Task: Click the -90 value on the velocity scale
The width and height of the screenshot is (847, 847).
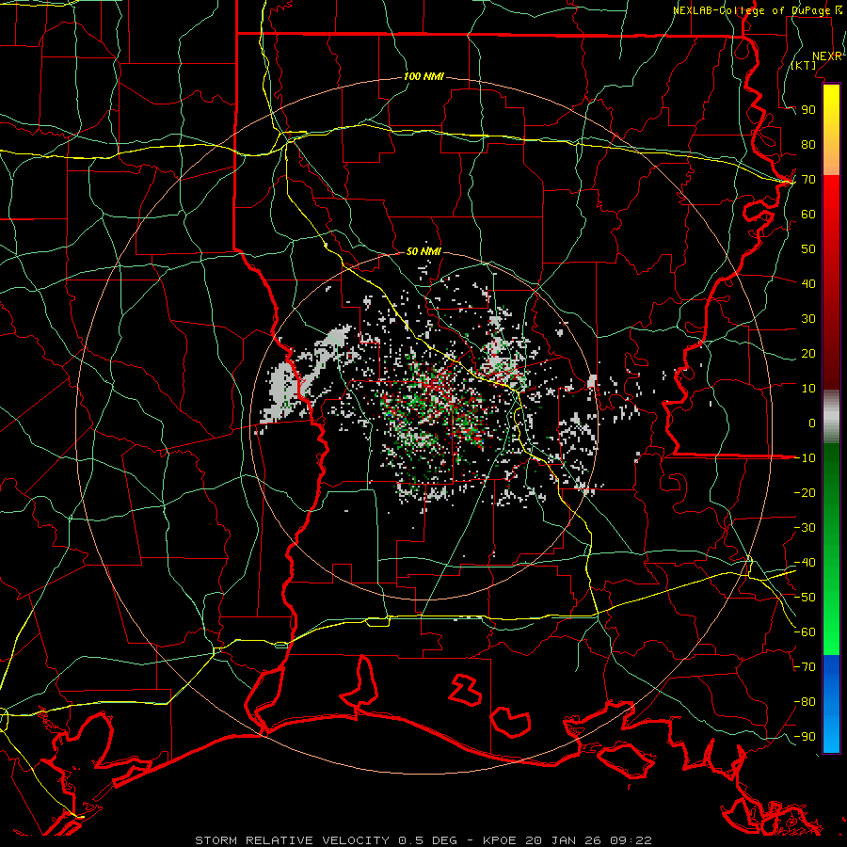Action: pyautogui.click(x=805, y=737)
